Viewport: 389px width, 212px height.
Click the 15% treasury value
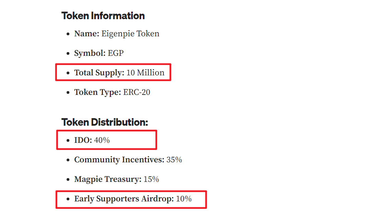[x=151, y=179]
